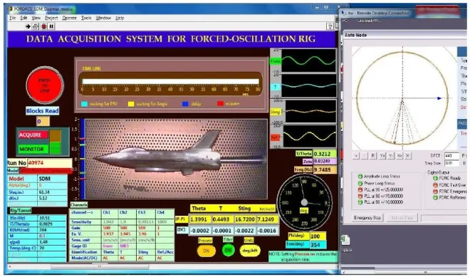Open the Operate menu
The width and height of the screenshot is (470, 277).
(x=69, y=18)
